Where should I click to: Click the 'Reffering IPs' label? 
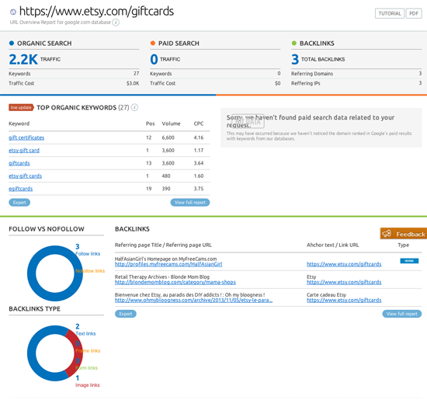(306, 83)
